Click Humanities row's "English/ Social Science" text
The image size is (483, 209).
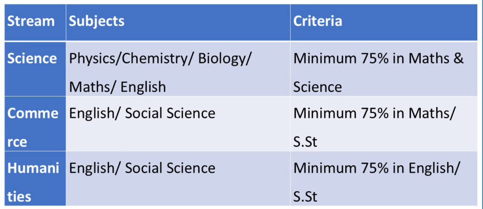pyautogui.click(x=142, y=168)
